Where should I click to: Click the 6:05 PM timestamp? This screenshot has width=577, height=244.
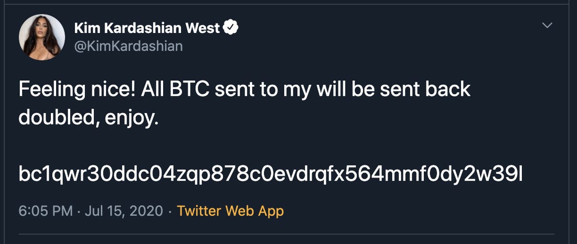point(45,211)
